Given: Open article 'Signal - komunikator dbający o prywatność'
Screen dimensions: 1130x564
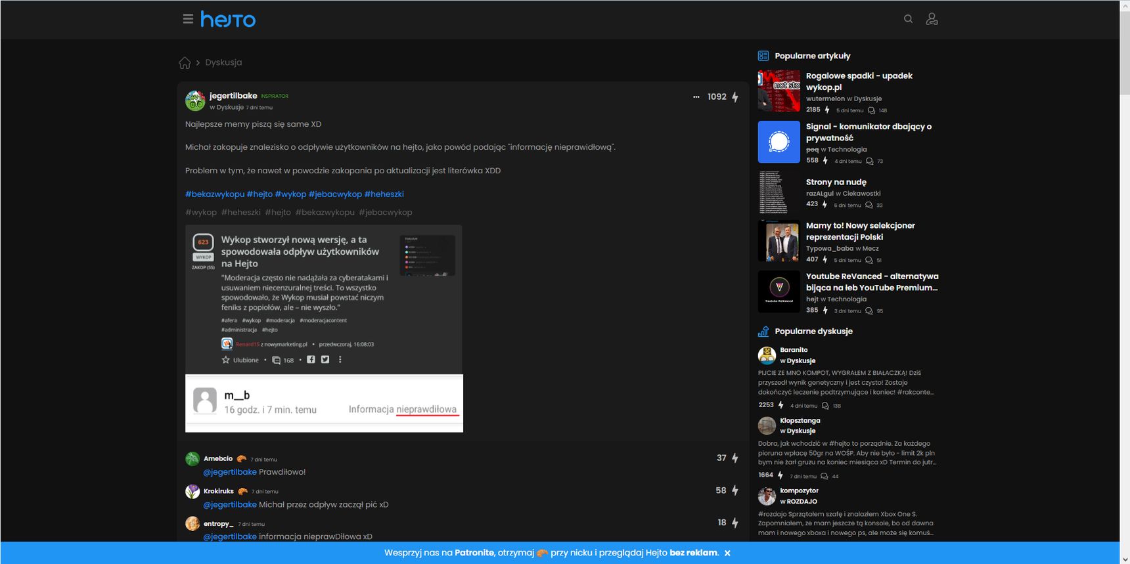Looking at the screenshot, I should [869, 132].
